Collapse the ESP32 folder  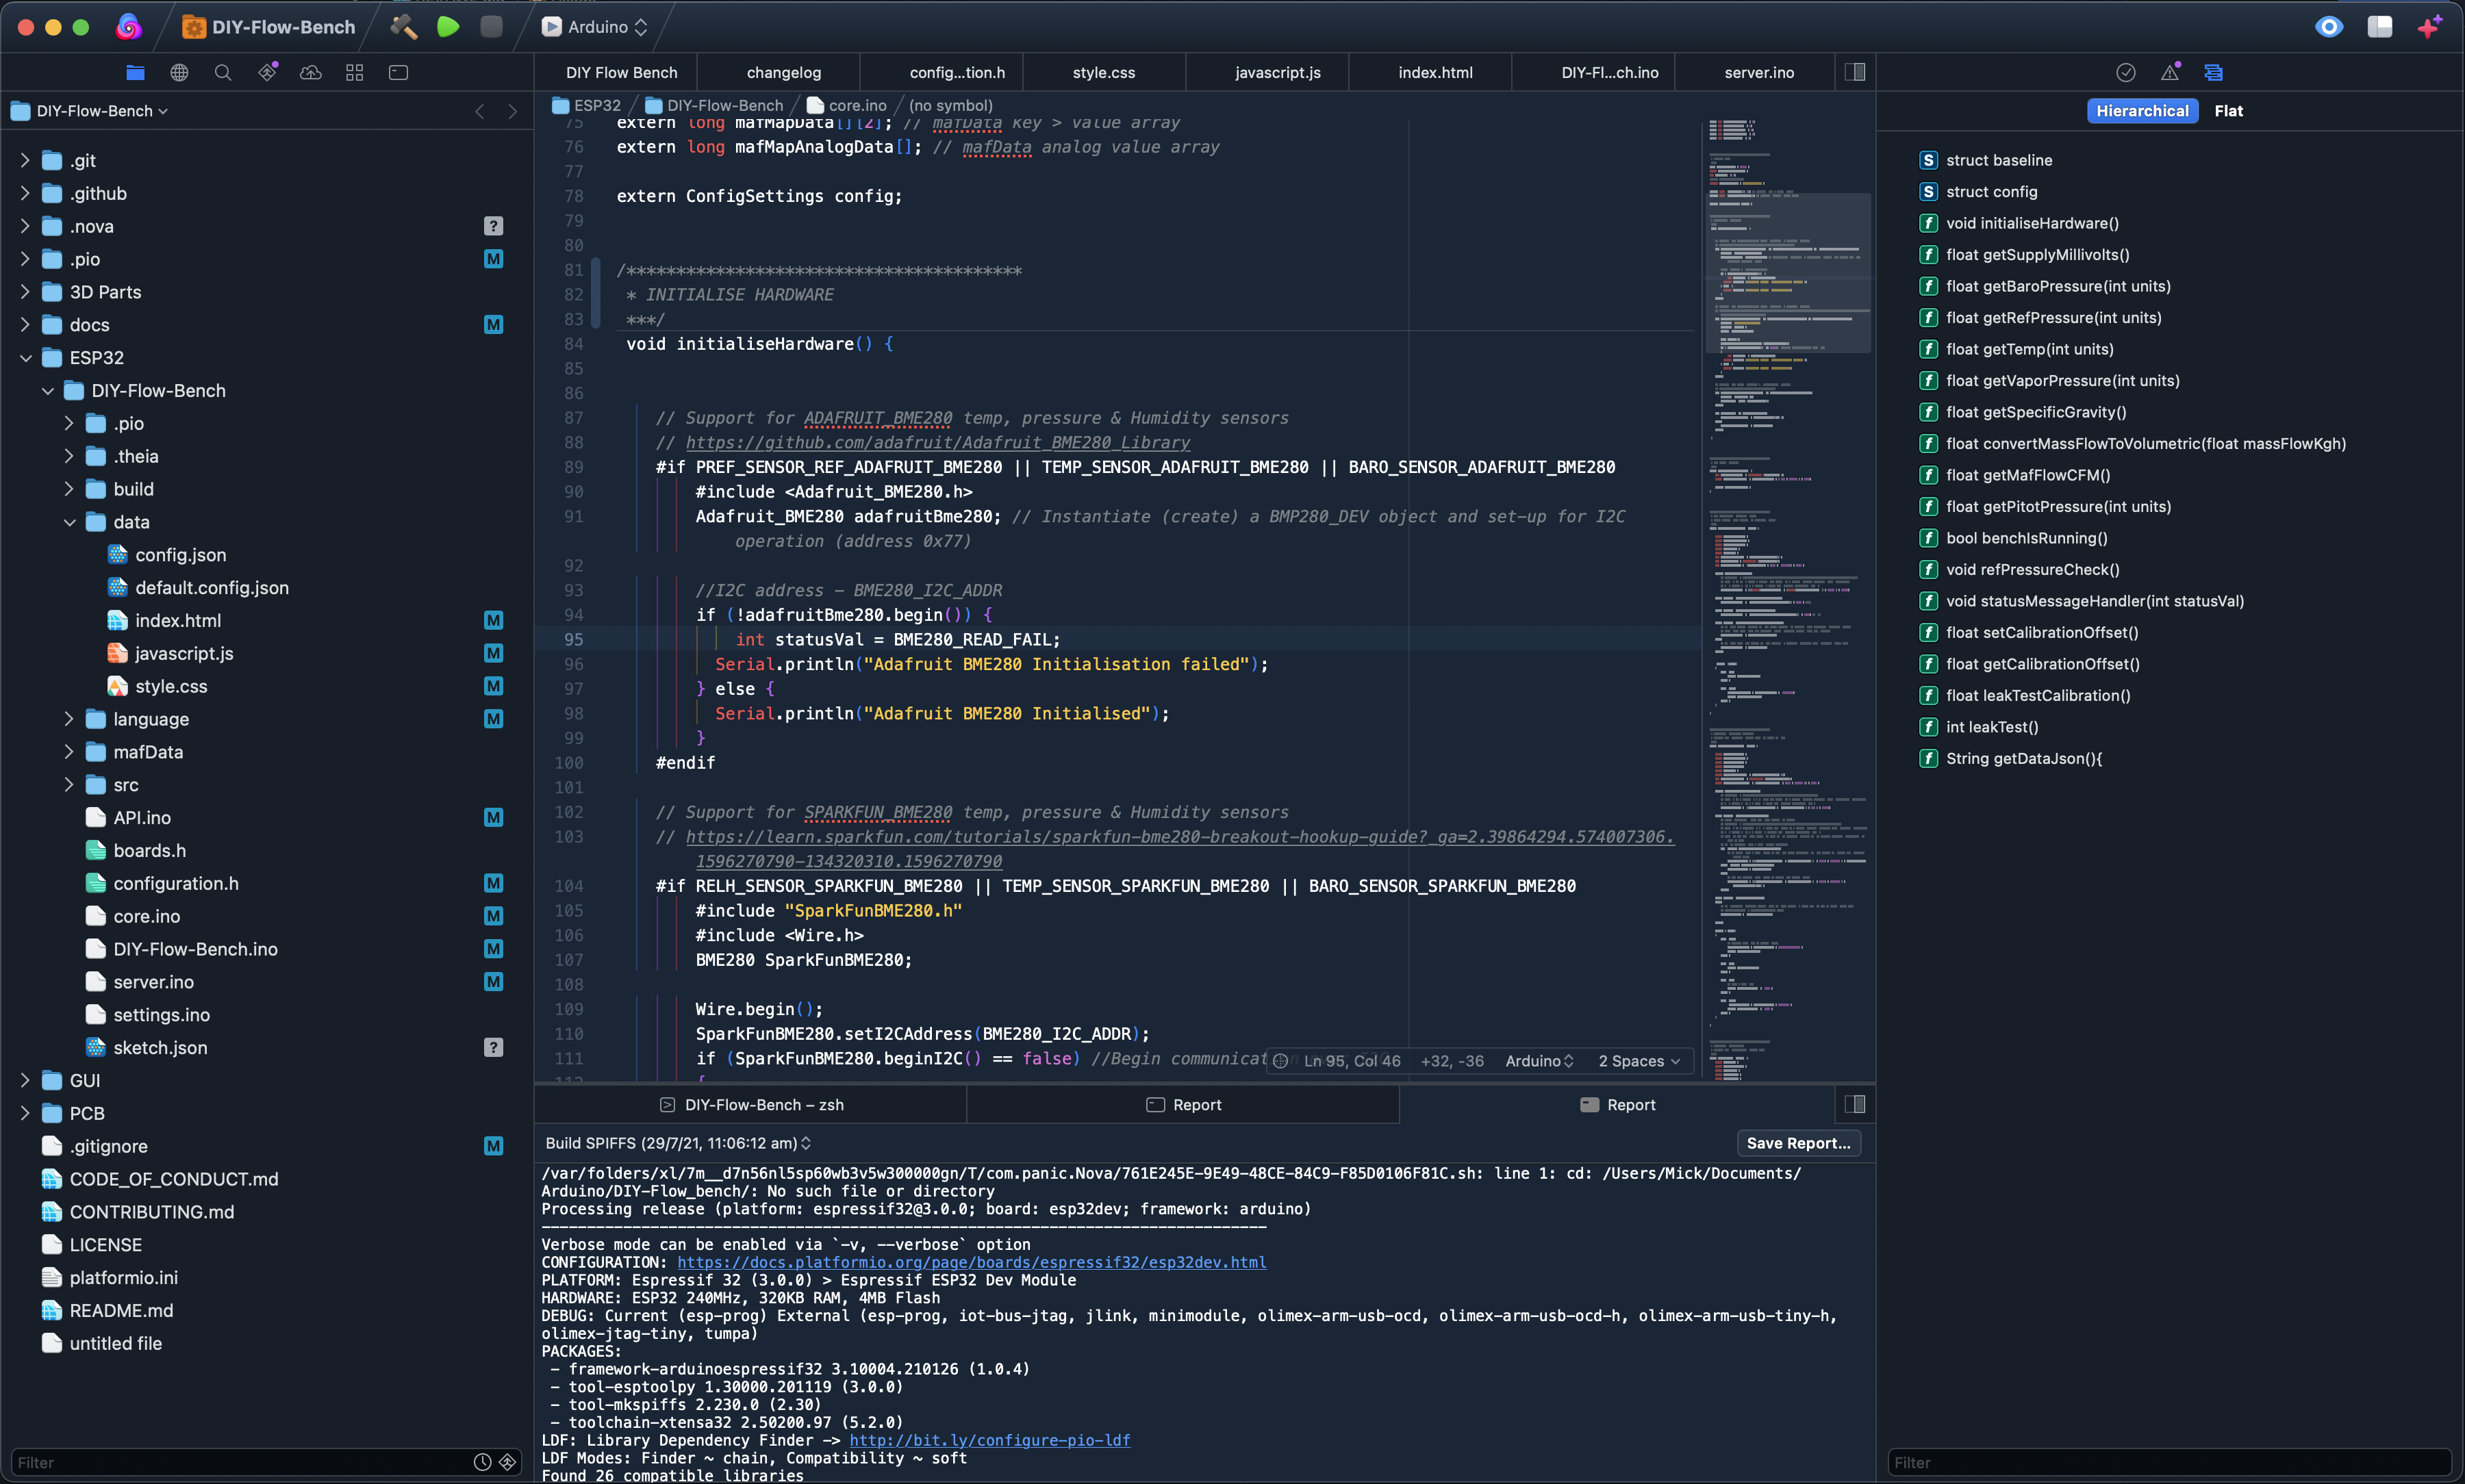click(26, 358)
